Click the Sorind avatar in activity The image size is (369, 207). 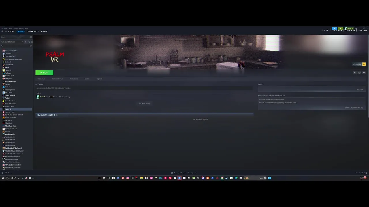click(x=38, y=97)
